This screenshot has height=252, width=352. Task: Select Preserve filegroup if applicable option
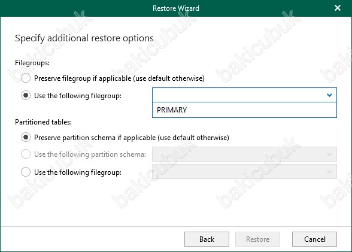point(26,78)
